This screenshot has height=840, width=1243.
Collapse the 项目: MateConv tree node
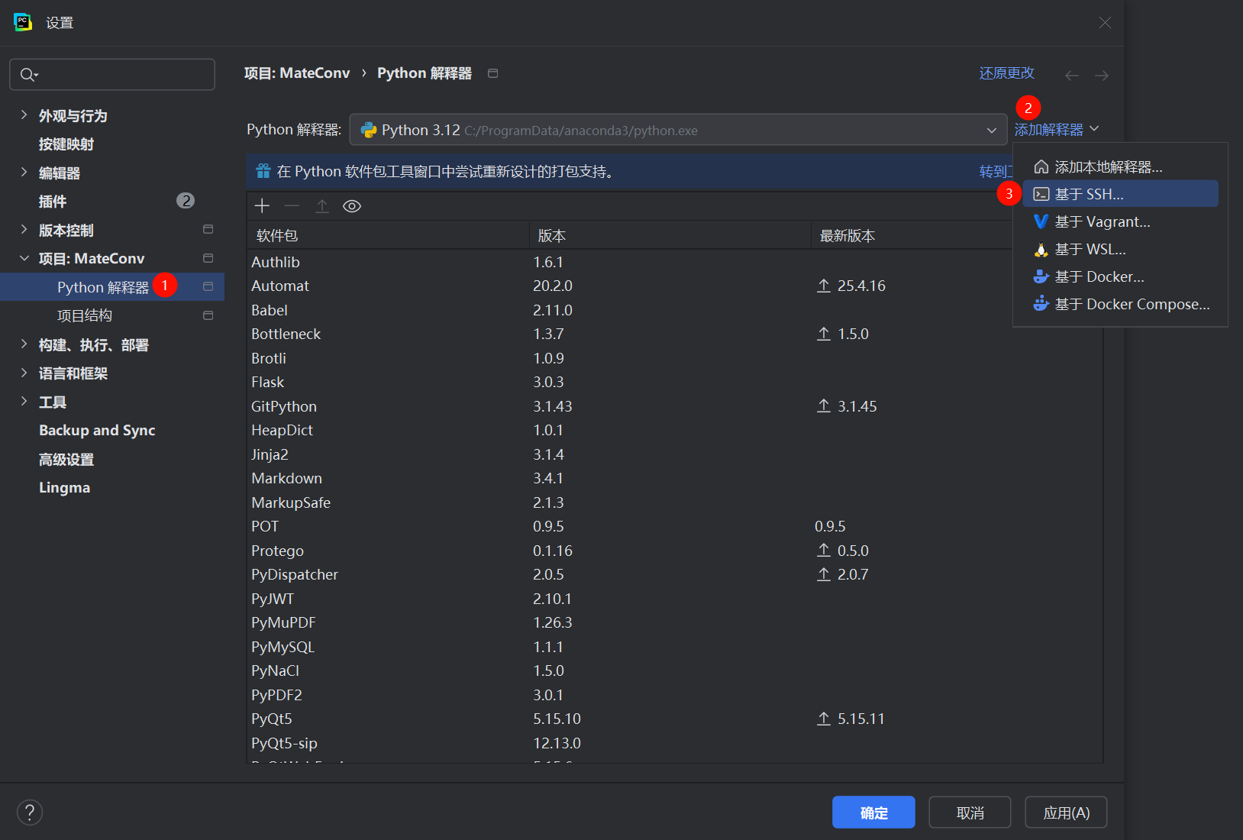pyautogui.click(x=24, y=258)
